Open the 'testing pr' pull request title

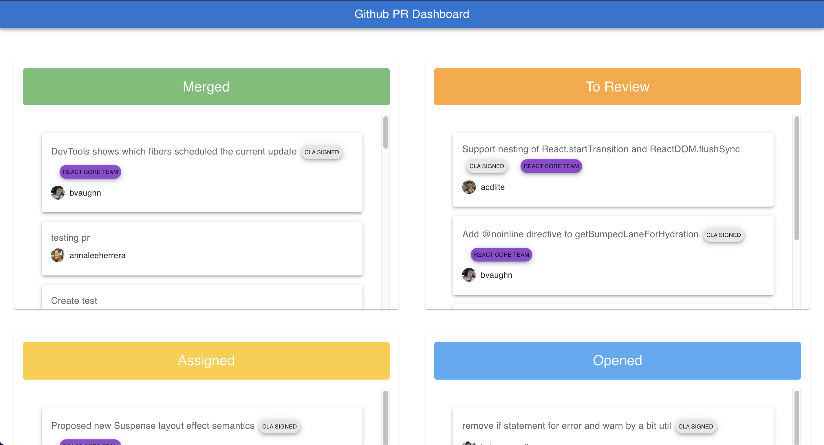(x=70, y=238)
